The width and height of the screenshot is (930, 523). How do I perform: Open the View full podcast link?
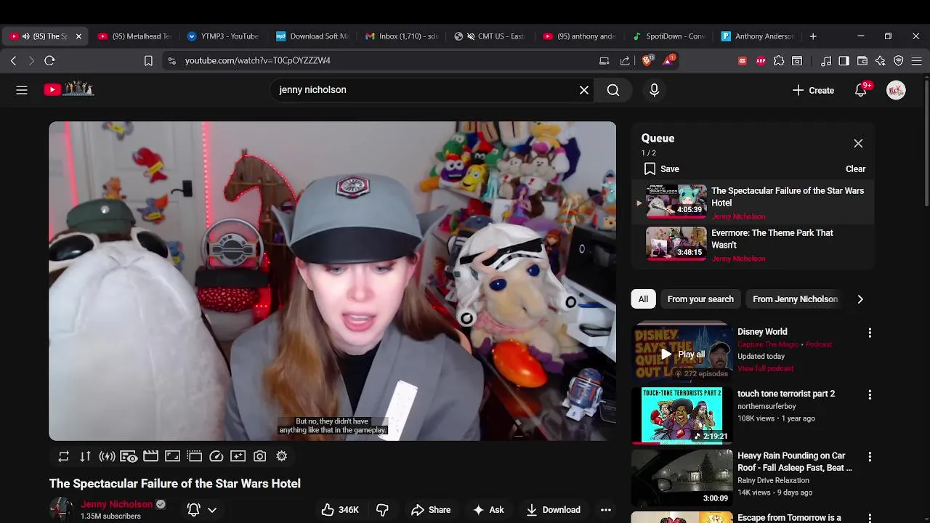click(x=765, y=368)
